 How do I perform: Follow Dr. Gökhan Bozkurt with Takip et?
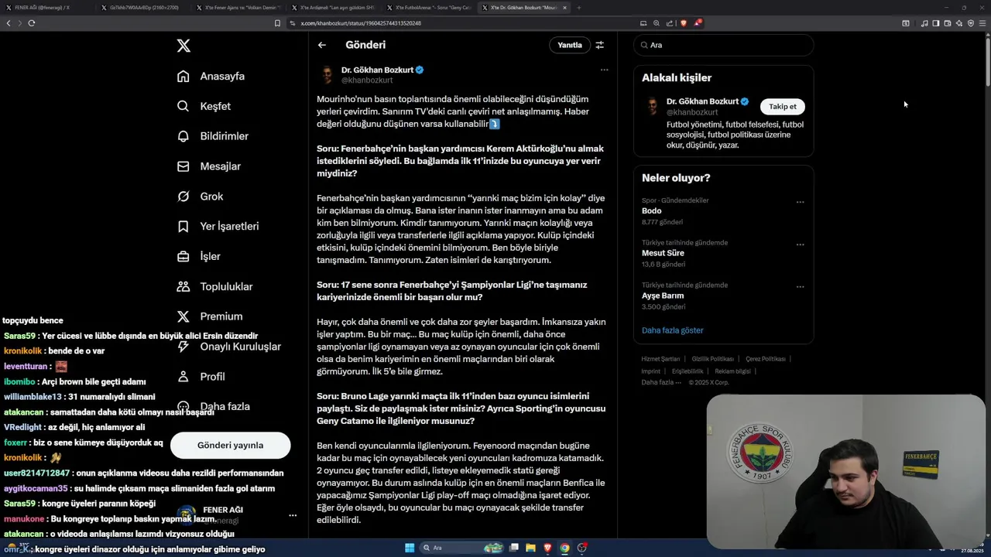[x=782, y=107]
